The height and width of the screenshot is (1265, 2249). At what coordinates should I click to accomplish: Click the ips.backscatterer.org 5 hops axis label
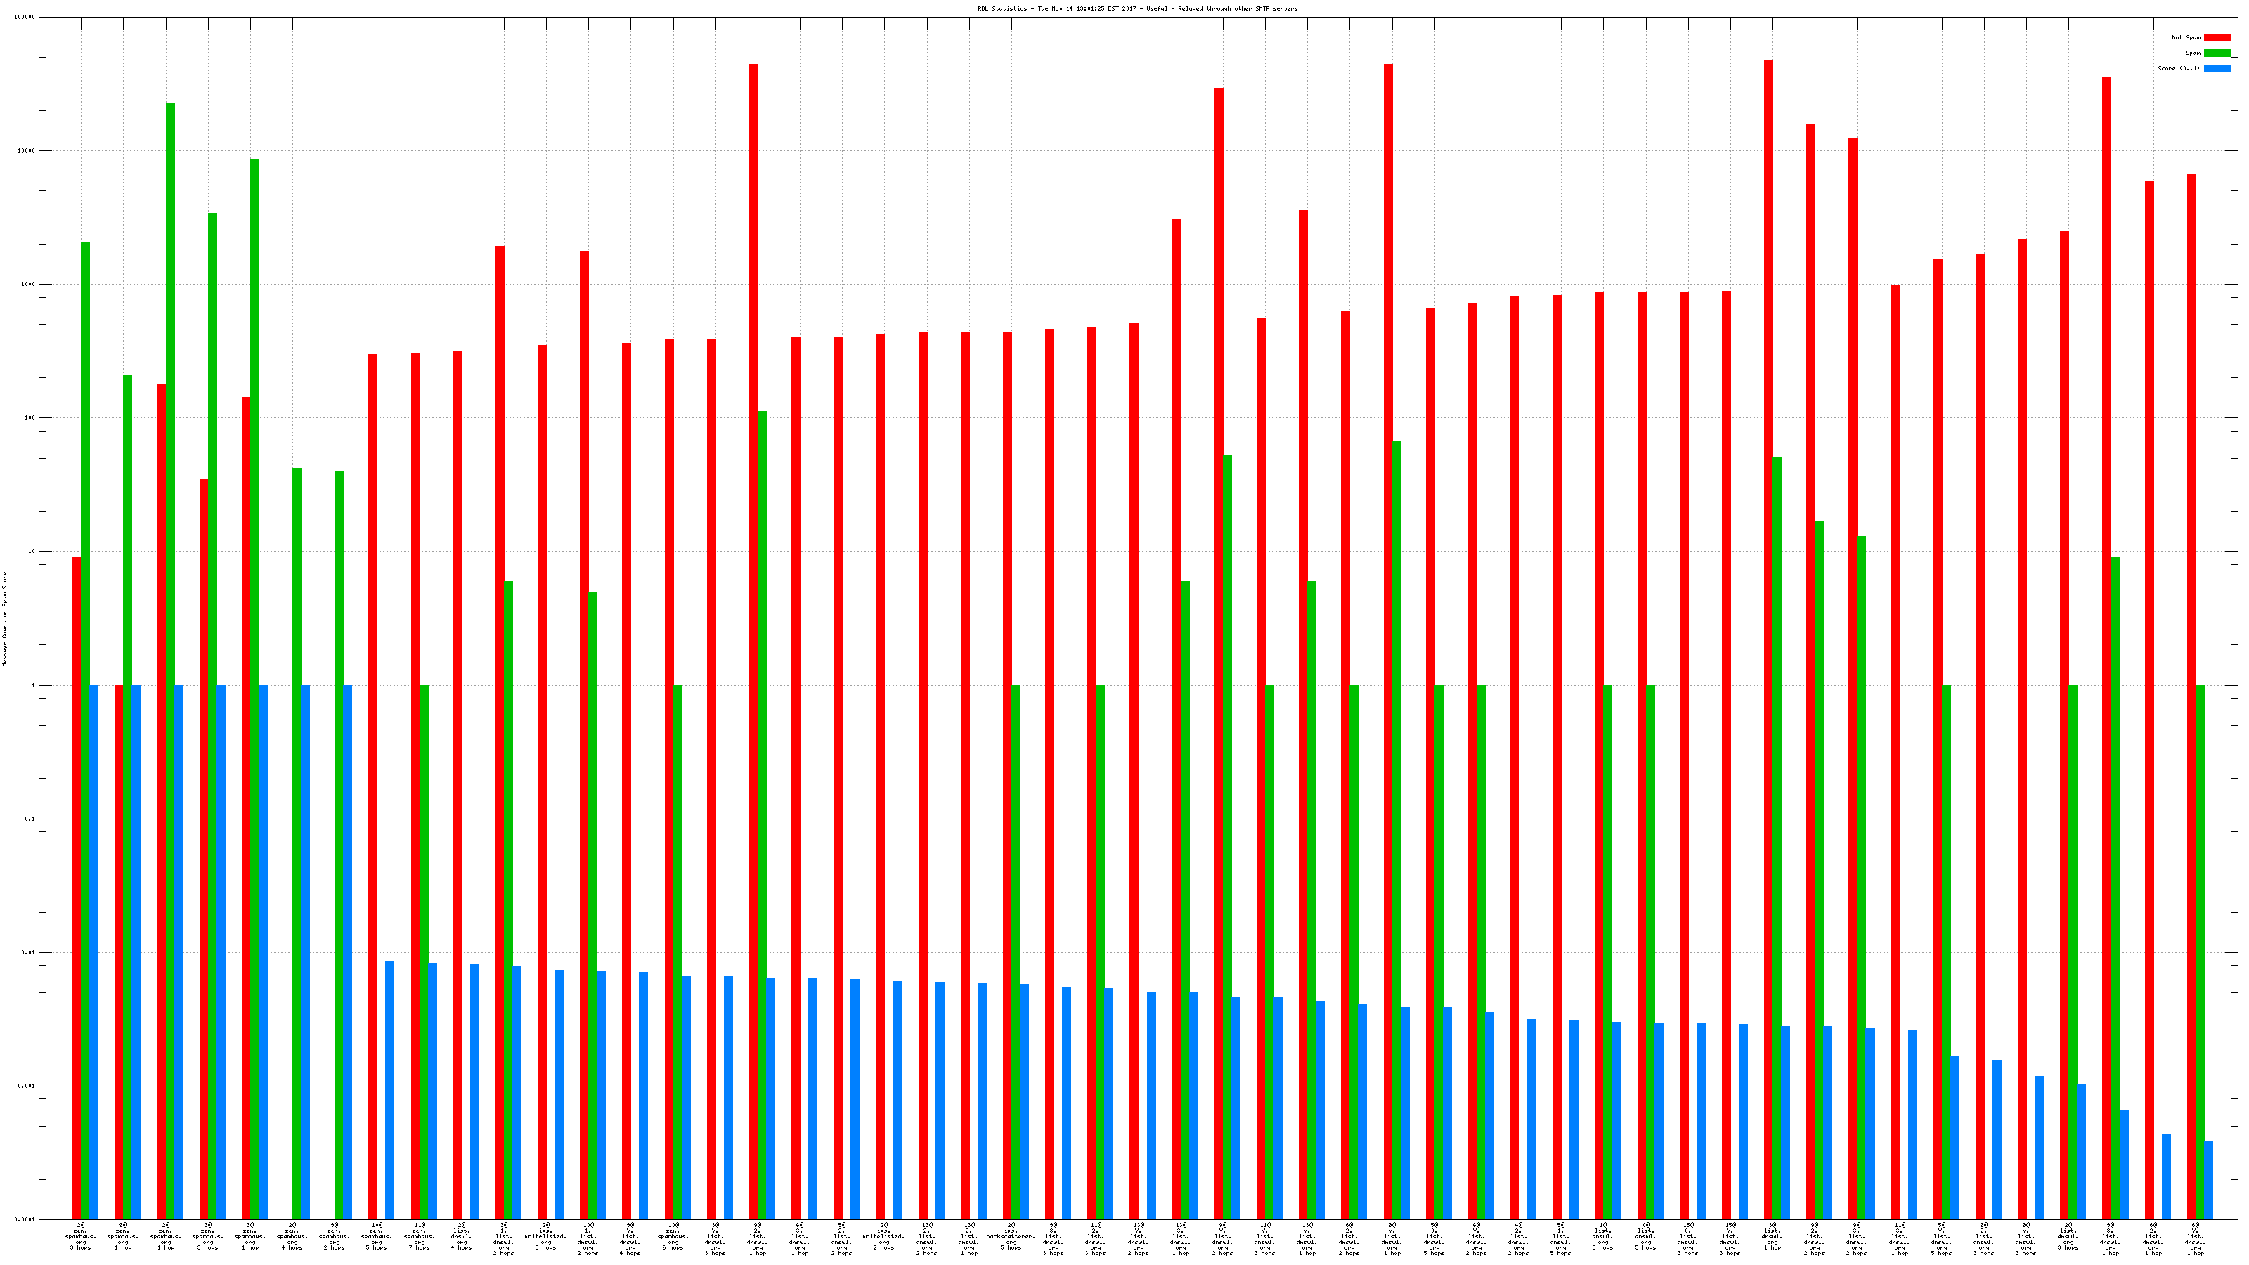pos(1010,1236)
